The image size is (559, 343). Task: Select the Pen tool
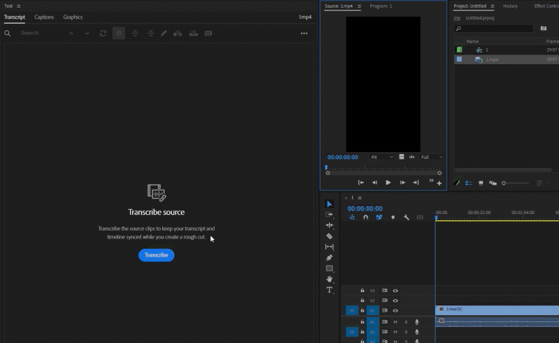(x=329, y=258)
